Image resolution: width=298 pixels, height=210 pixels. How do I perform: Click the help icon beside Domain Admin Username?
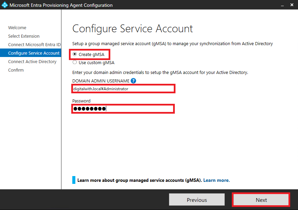[x=133, y=81]
